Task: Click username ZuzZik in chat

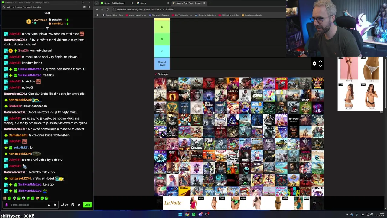Action: 23,51
